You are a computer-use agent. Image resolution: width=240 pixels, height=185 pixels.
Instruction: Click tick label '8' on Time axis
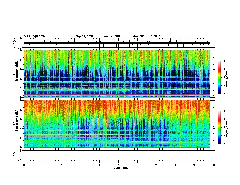point(175,165)
